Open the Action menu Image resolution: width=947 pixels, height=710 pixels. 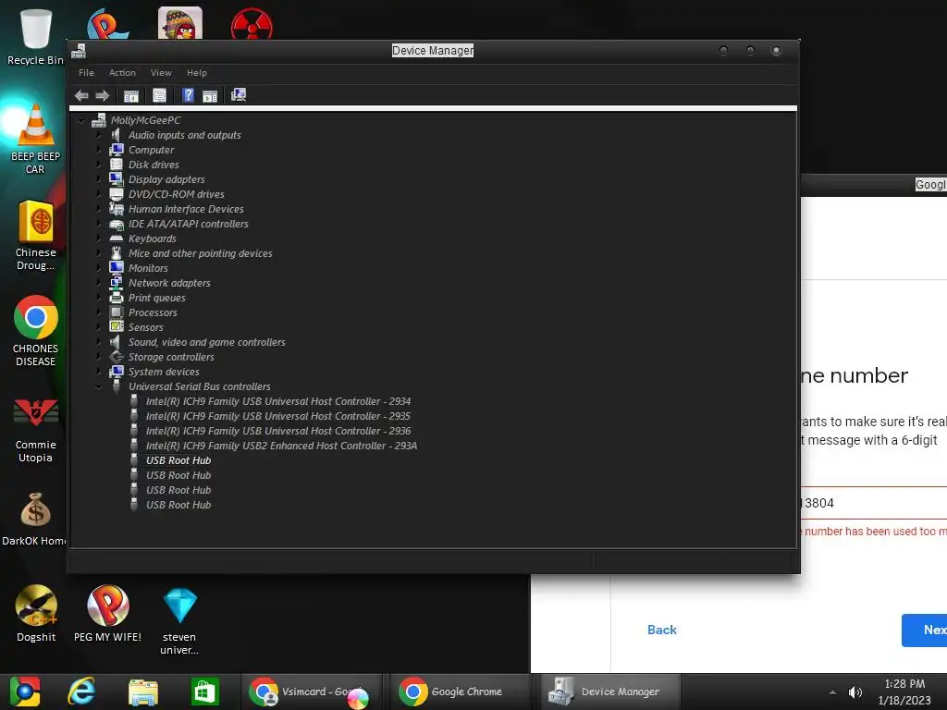(122, 72)
